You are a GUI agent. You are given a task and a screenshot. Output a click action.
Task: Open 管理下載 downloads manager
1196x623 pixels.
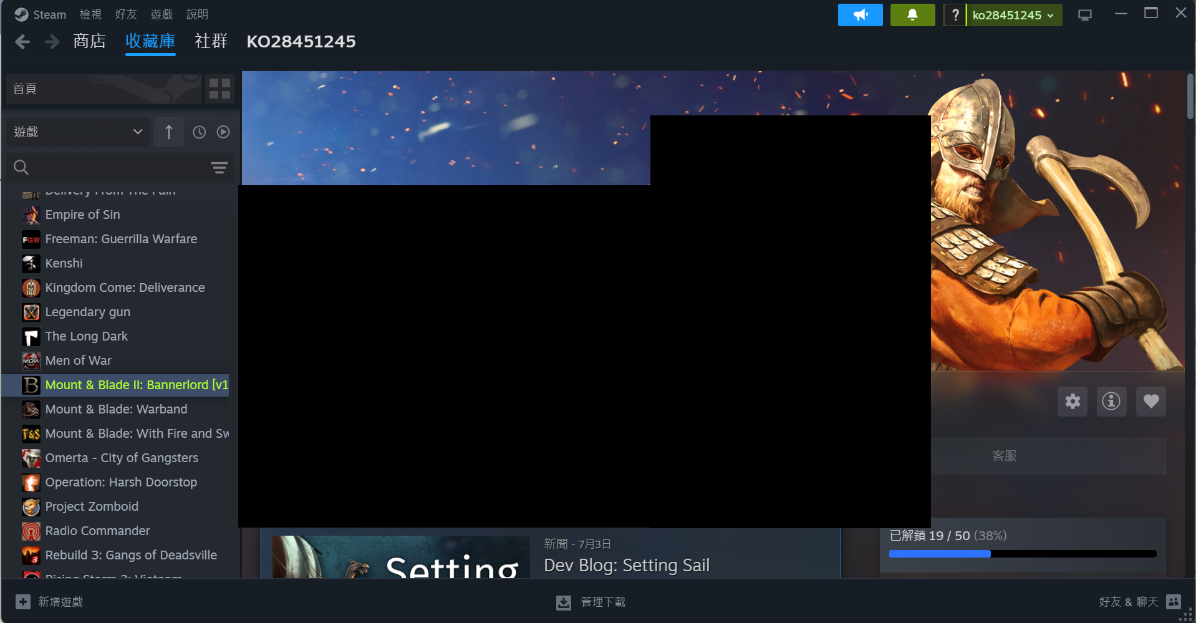[591, 602]
